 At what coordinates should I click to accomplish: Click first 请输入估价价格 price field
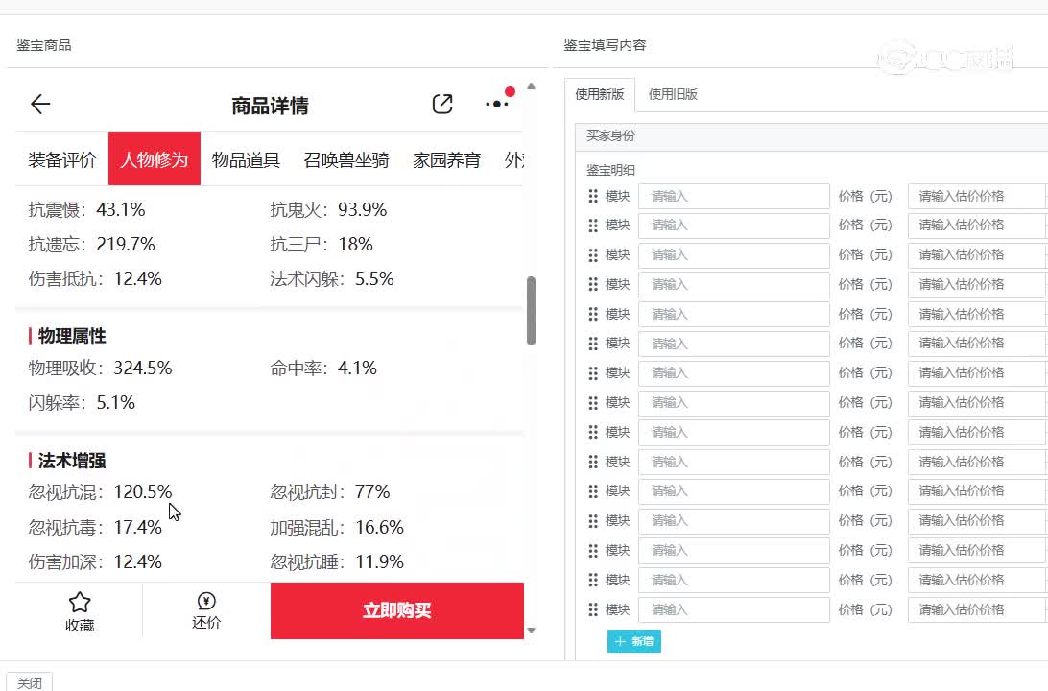pyautogui.click(x=975, y=196)
